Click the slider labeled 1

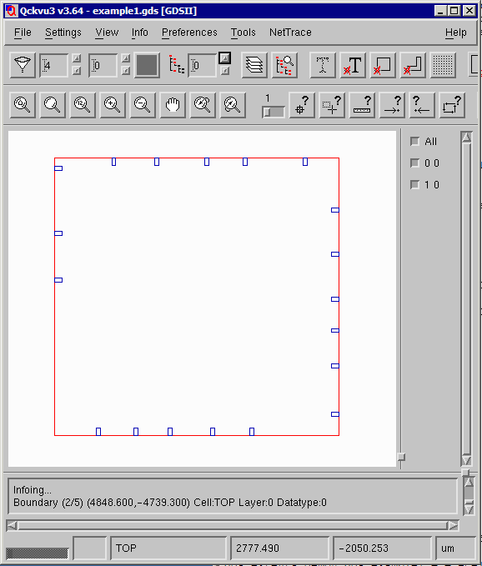274,112
